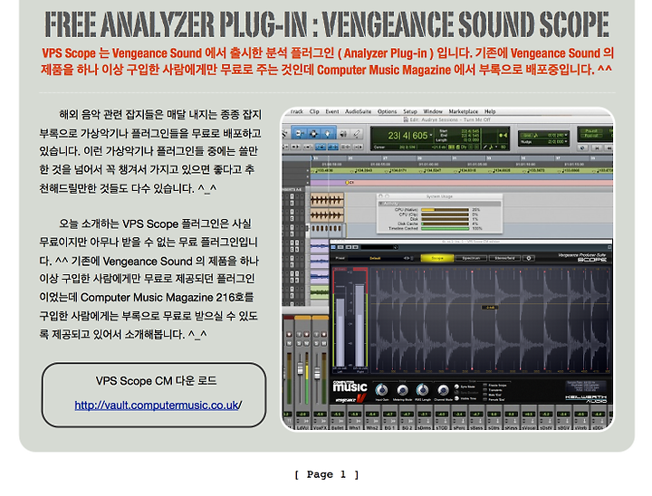Enable the Freeze Scope checkbox
The width and height of the screenshot is (652, 496).
click(484, 386)
